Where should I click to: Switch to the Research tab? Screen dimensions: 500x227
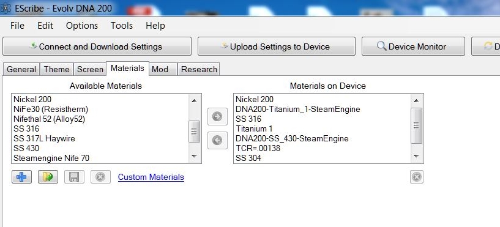199,69
